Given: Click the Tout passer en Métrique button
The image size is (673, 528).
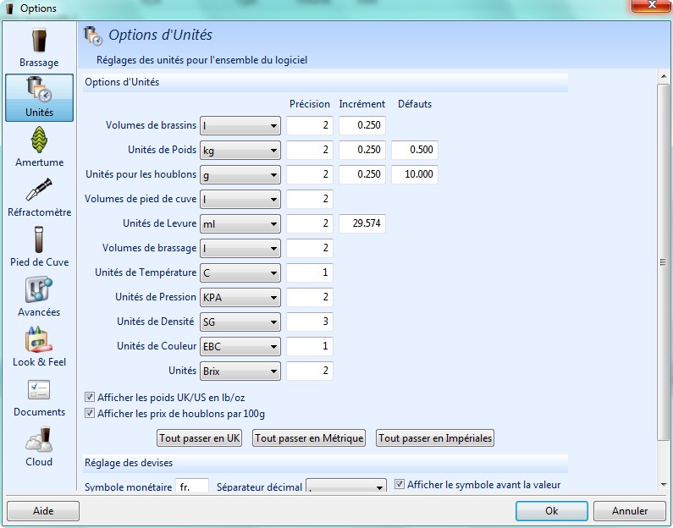Looking at the screenshot, I should 309,438.
